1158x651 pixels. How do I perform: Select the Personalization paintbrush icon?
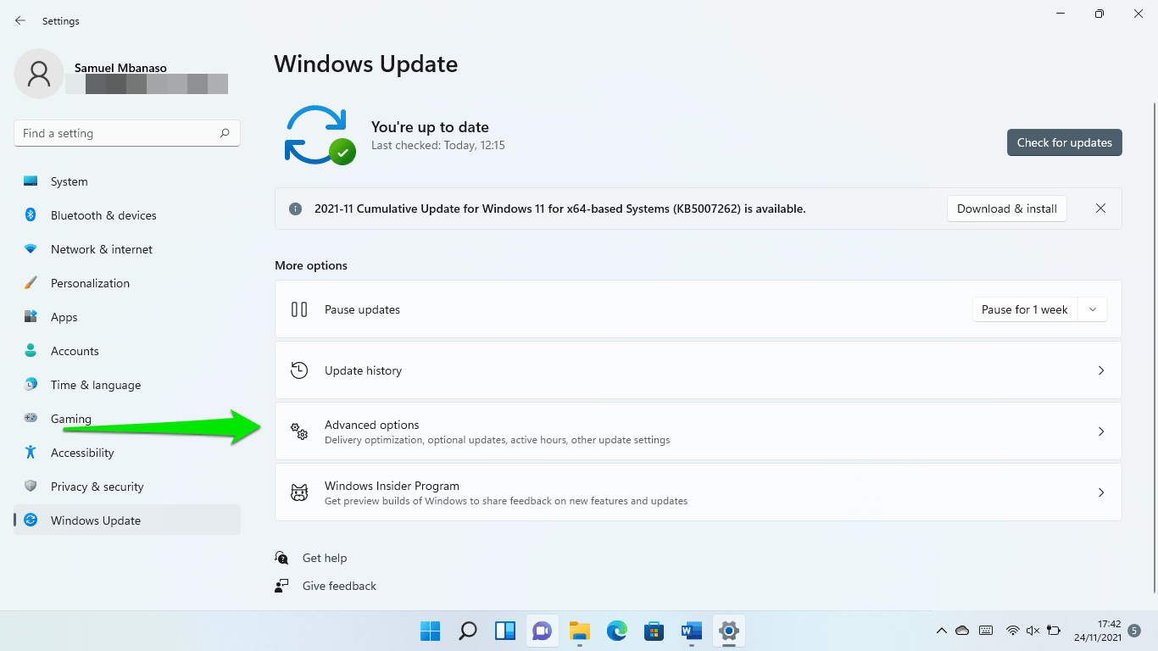pyautogui.click(x=31, y=283)
